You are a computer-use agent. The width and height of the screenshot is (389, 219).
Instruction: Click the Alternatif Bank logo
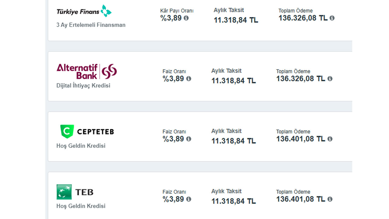[x=87, y=71]
